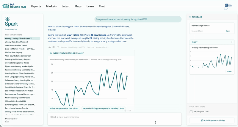Select Weekly Listings Chart for 46037 conversation
This screenshot has height=127, width=238.
tap(22, 38)
